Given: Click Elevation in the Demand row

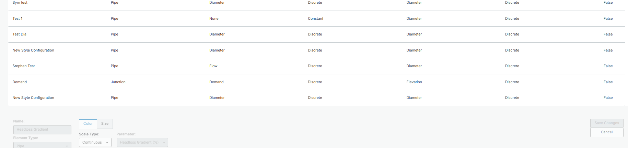Looking at the screenshot, I should [x=414, y=82].
